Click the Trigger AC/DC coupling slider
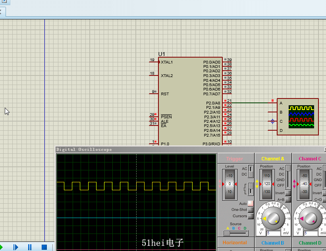Viewport: 326px width, 251px height. pyautogui.click(x=251, y=171)
